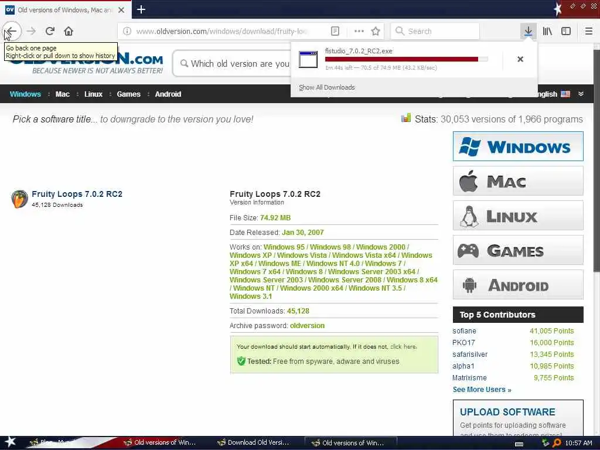The height and width of the screenshot is (450, 600).
Task: Cancel the flstudio_7.0.2_RC2.exe download
Action: [x=520, y=59]
